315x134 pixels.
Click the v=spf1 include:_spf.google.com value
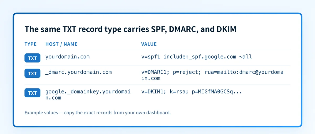click(x=197, y=57)
